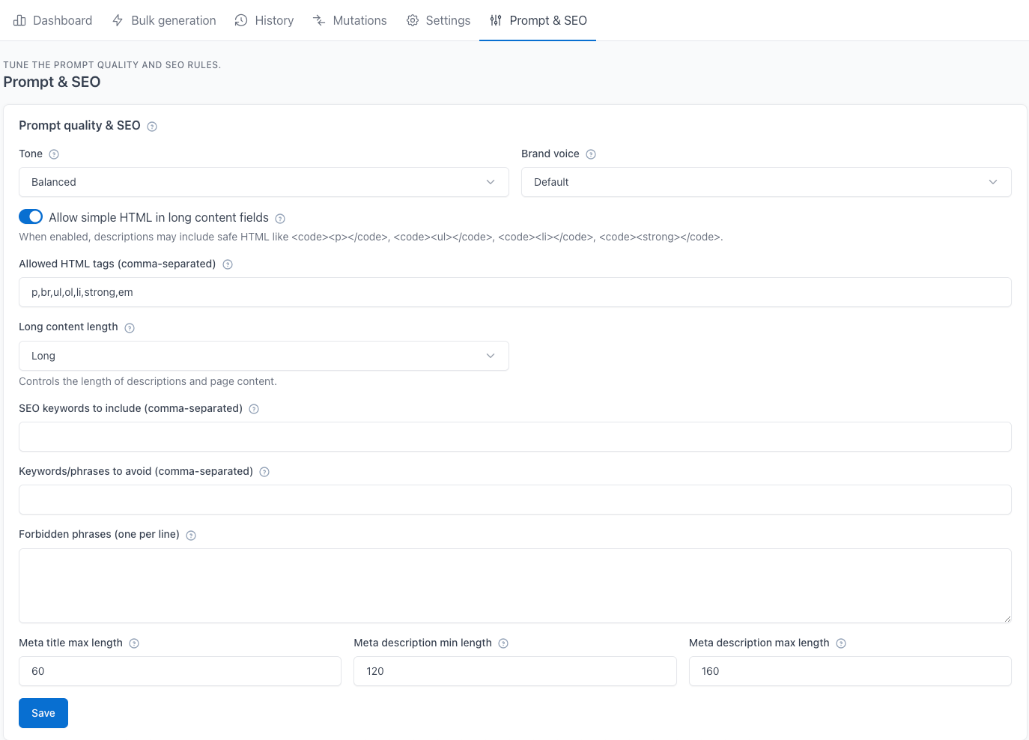Open help icon for Allowed HTML tags
This screenshot has height=740, width=1029.
click(228, 264)
